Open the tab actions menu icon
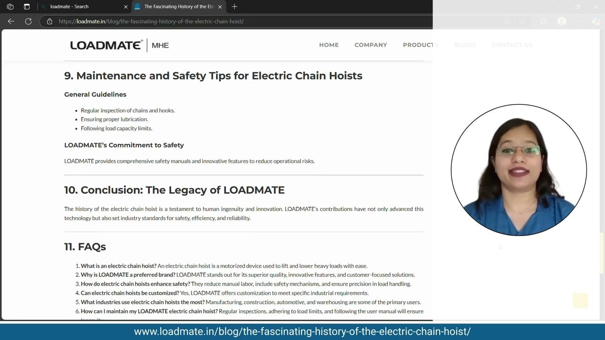Screen dimensions: 605x340 click(26, 7)
